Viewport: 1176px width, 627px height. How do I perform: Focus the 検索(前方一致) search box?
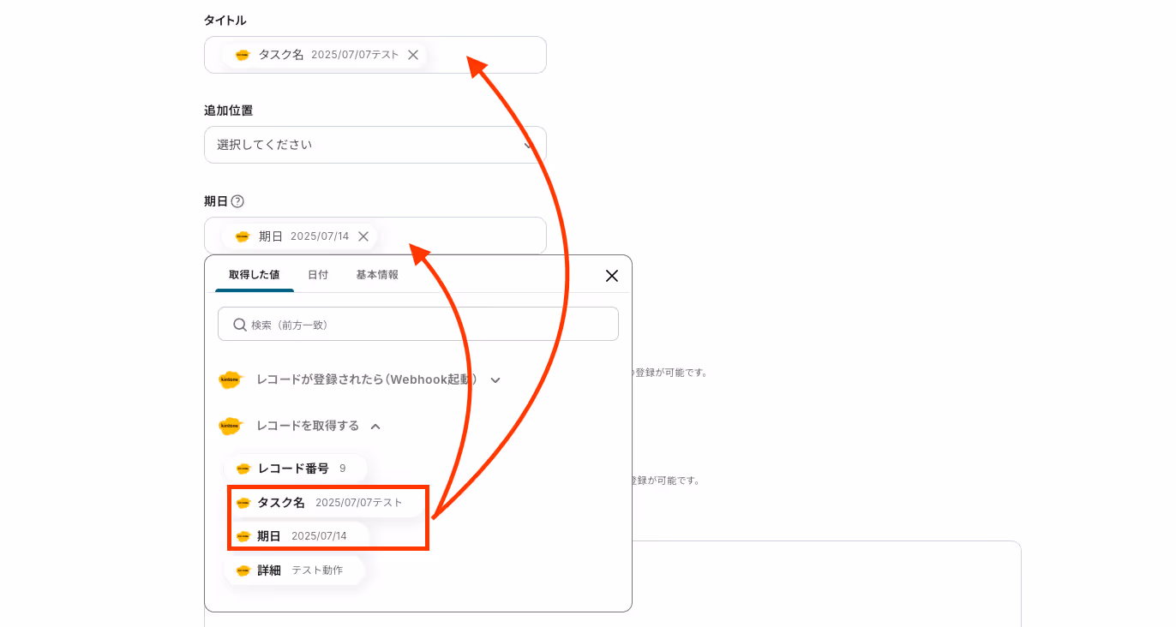418,324
